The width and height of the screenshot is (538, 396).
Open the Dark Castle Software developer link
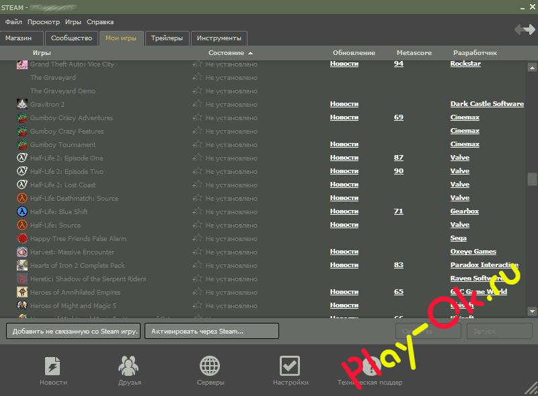click(x=487, y=104)
